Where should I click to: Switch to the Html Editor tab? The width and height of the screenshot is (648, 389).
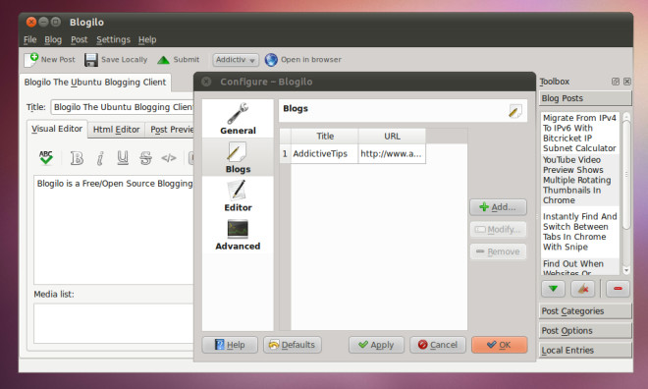tap(116, 130)
